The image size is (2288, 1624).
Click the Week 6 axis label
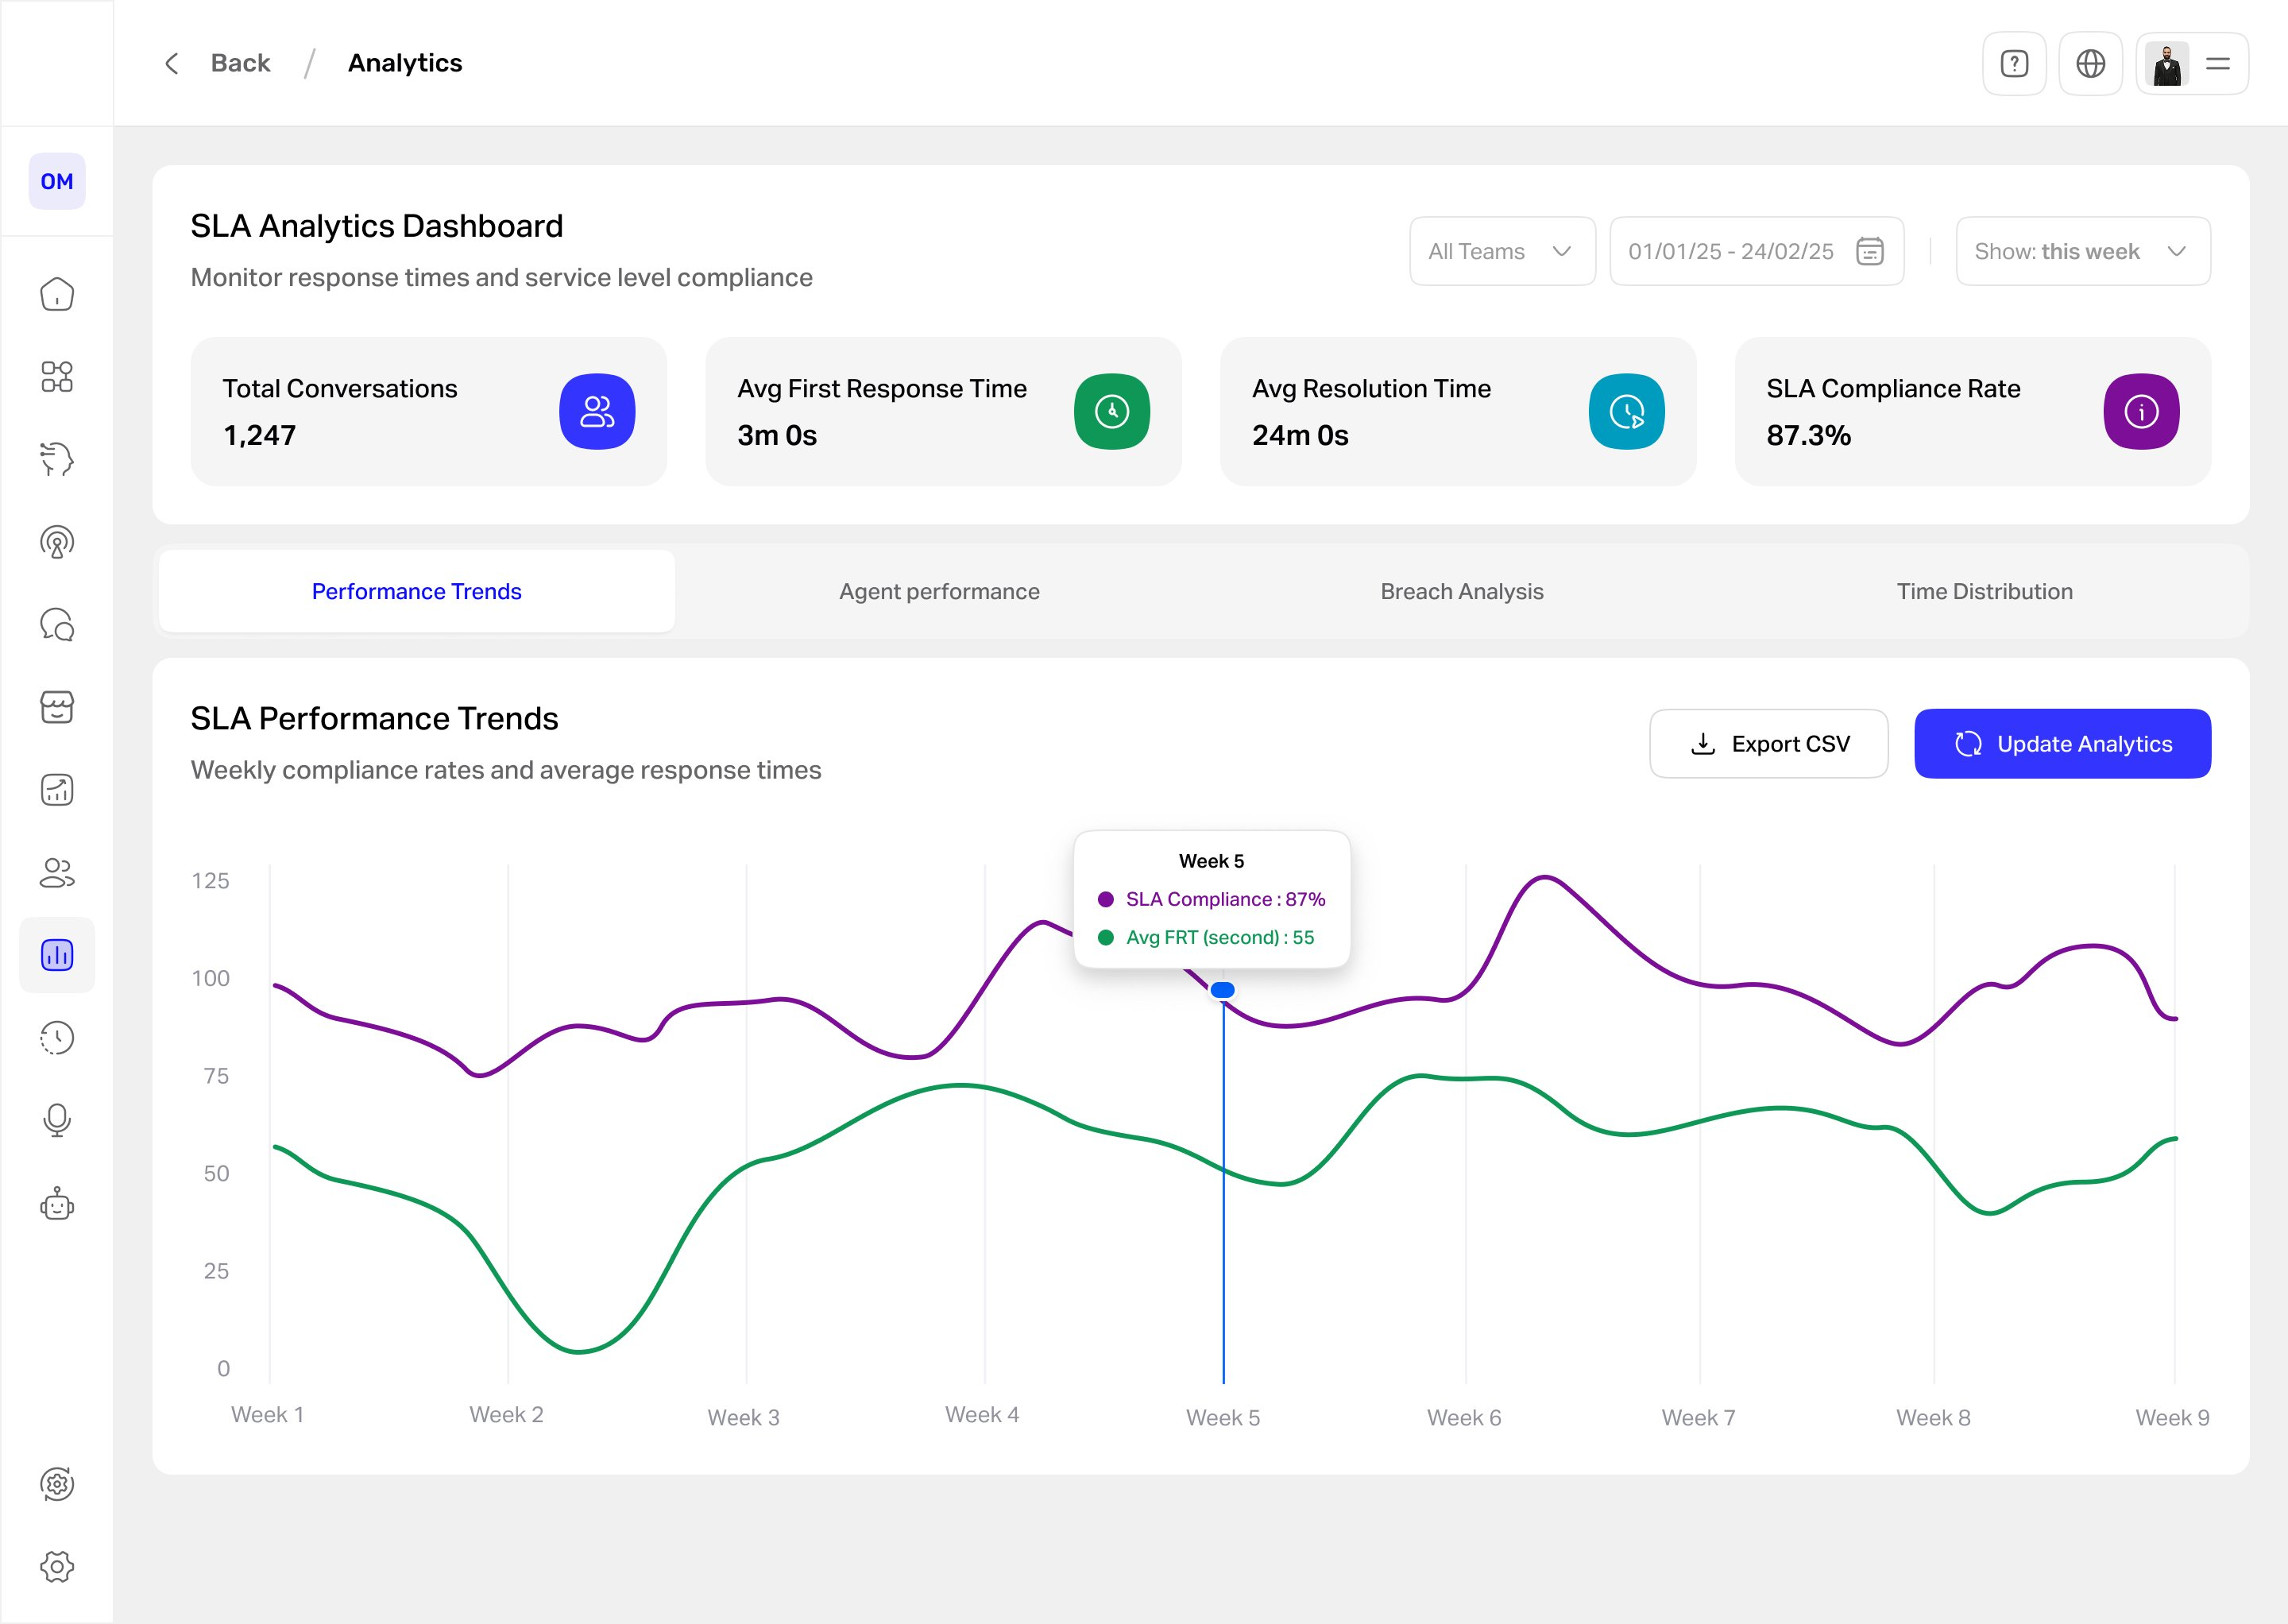1464,1417
